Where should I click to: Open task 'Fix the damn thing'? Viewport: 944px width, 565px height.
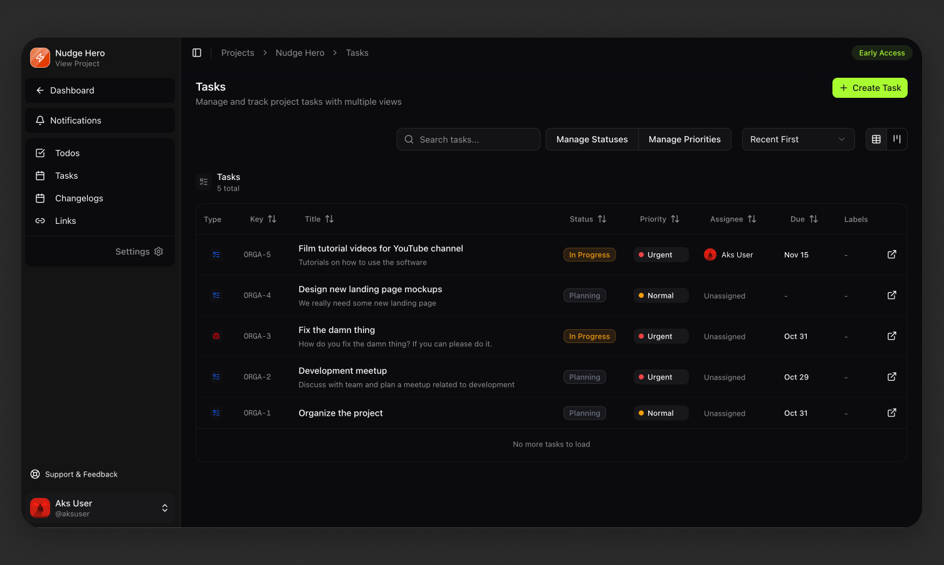pos(337,330)
